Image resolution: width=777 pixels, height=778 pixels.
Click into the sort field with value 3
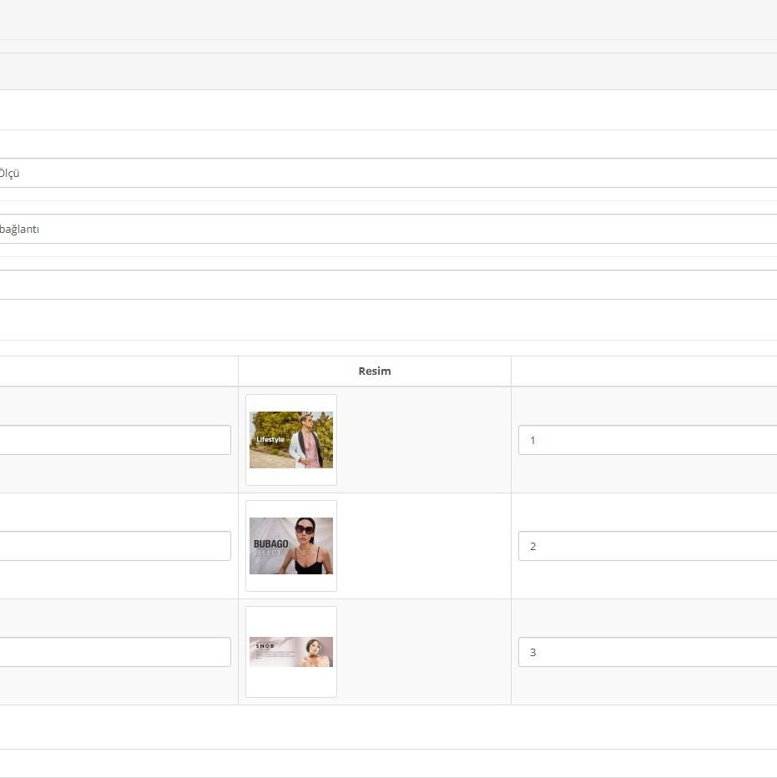click(x=648, y=652)
